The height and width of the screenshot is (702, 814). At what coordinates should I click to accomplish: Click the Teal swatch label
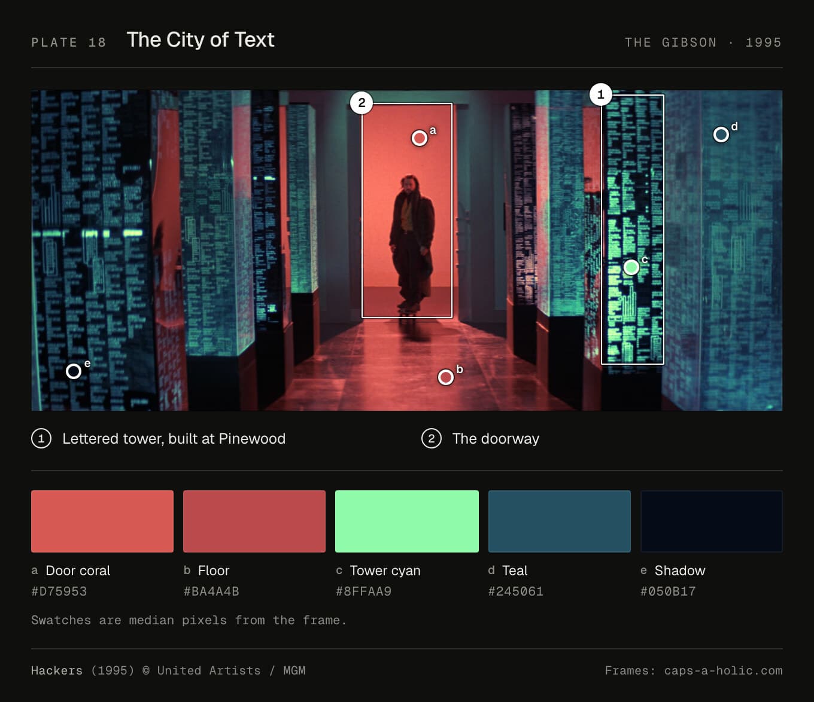pos(515,570)
